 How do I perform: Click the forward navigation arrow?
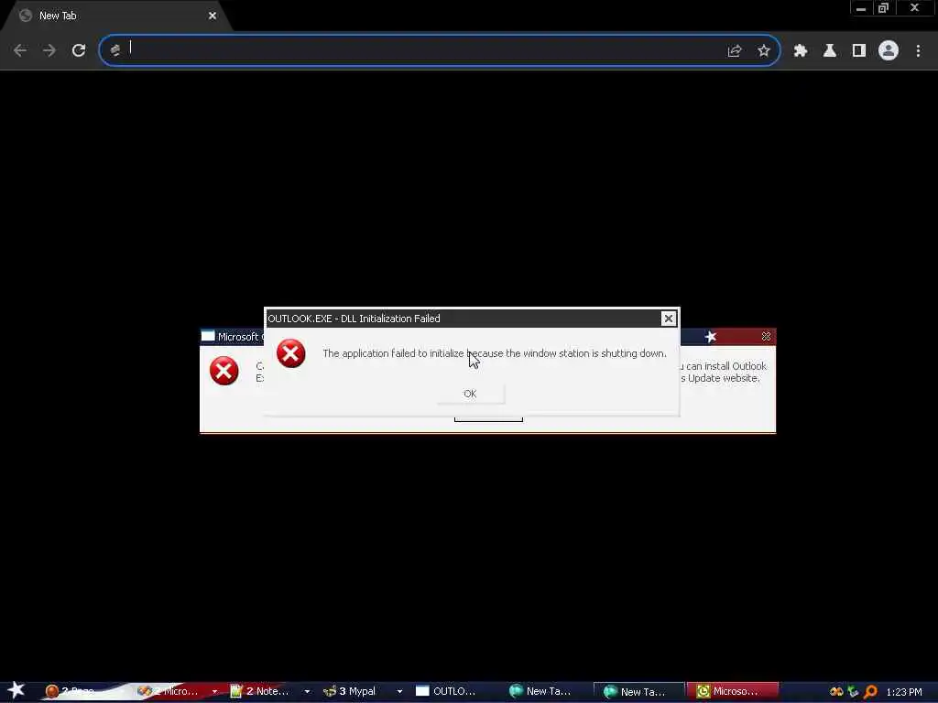[49, 50]
